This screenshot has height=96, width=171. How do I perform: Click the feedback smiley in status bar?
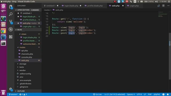163,94
